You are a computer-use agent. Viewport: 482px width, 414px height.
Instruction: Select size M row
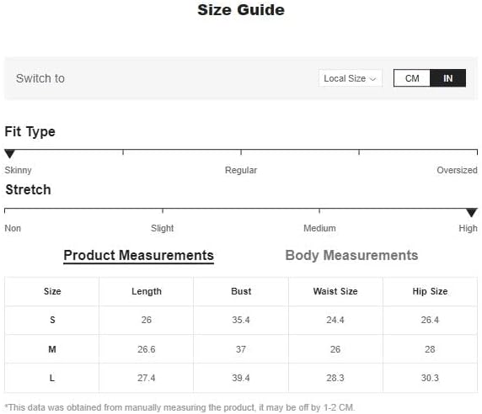pos(241,349)
